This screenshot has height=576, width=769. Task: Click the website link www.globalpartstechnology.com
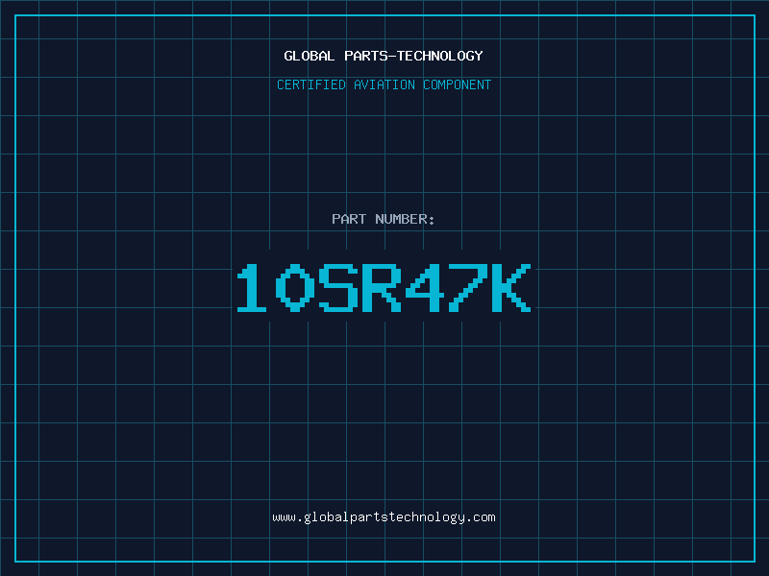pos(384,517)
